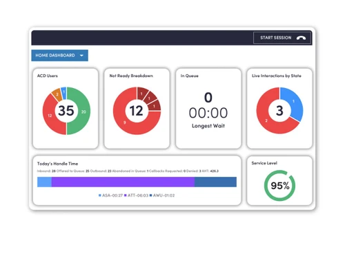Click the 35 total in ACD Users donut

tap(66, 111)
